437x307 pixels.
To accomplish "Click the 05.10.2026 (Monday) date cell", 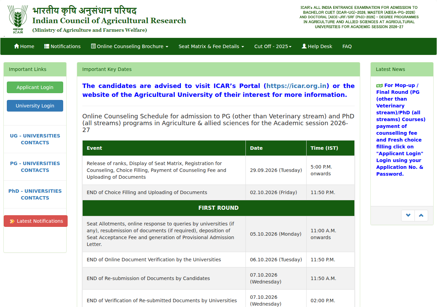I will click(x=276, y=234).
